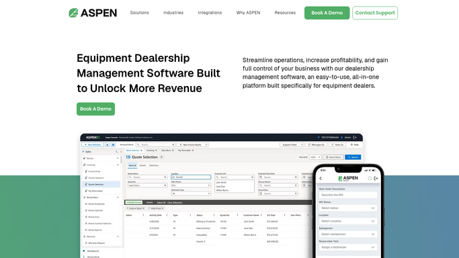Open the Why ASPEN menu
Viewport: 459px width, 258px height.
click(x=248, y=13)
